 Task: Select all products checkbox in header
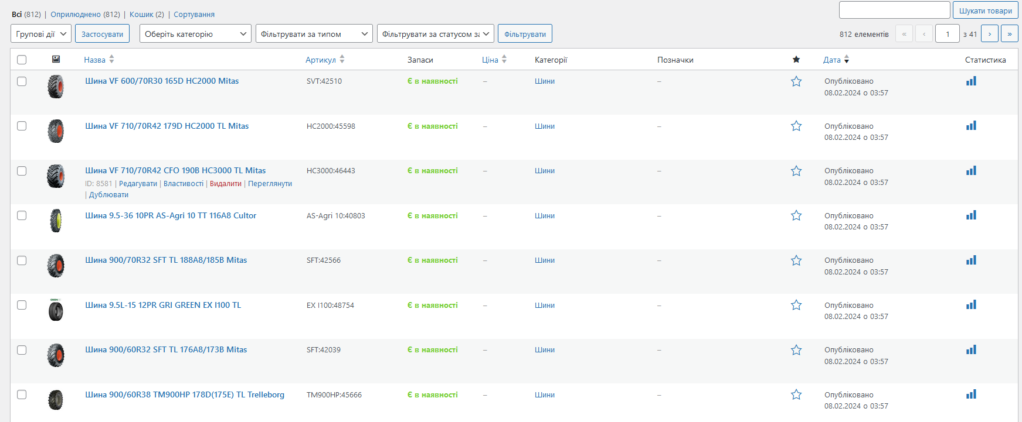tap(22, 60)
